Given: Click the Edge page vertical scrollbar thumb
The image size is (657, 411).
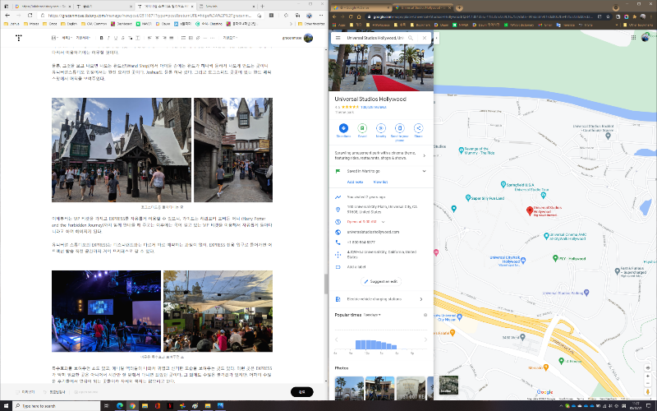Looking at the screenshot, I should [326, 284].
